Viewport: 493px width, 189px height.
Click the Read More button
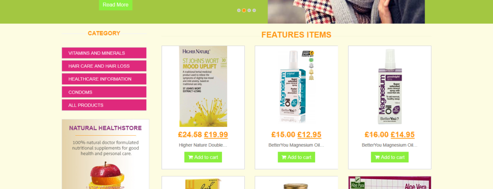116,5
